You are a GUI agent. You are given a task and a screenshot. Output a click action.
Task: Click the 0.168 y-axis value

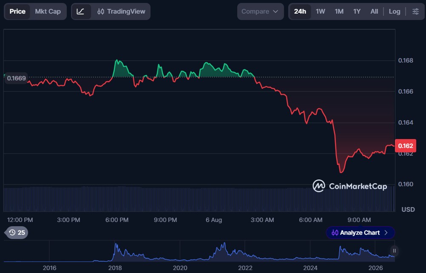coord(406,60)
